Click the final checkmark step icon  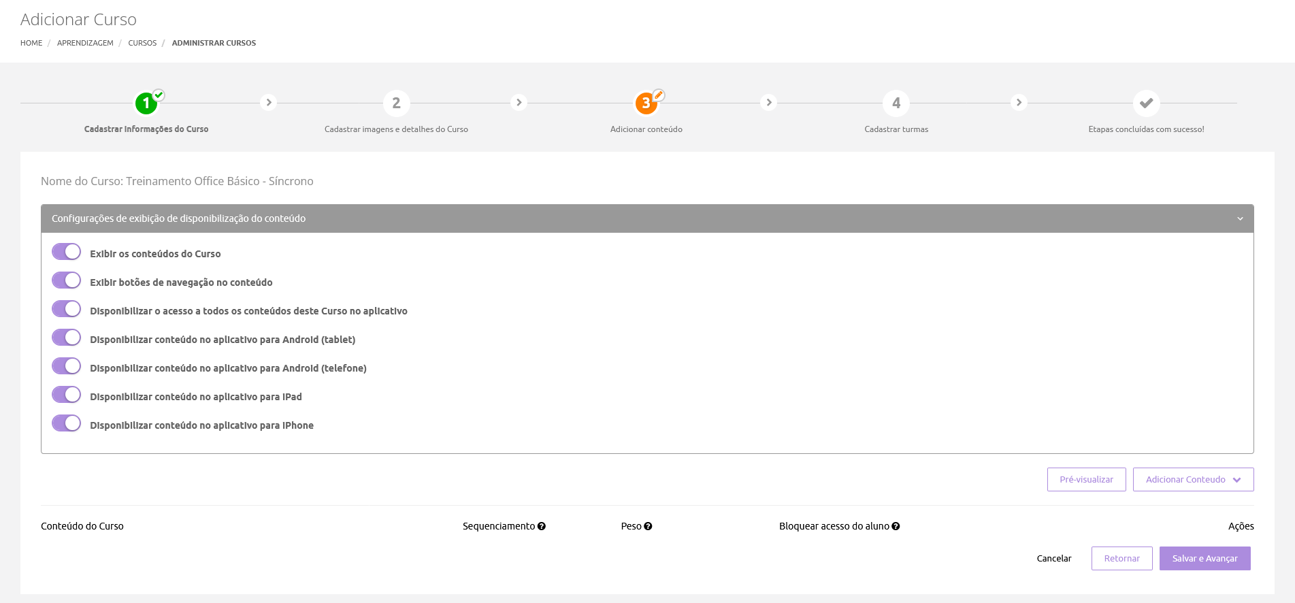point(1146,103)
